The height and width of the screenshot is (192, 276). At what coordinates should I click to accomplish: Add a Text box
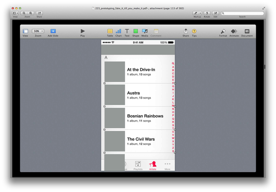tap(127, 31)
